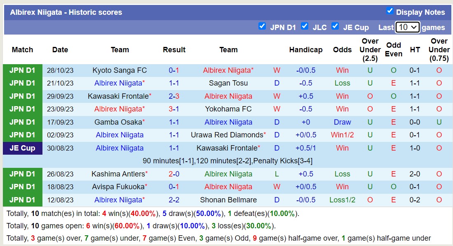Click JPN D1 label for 21/10/23 match
453x246 pixels.
[x=22, y=83]
